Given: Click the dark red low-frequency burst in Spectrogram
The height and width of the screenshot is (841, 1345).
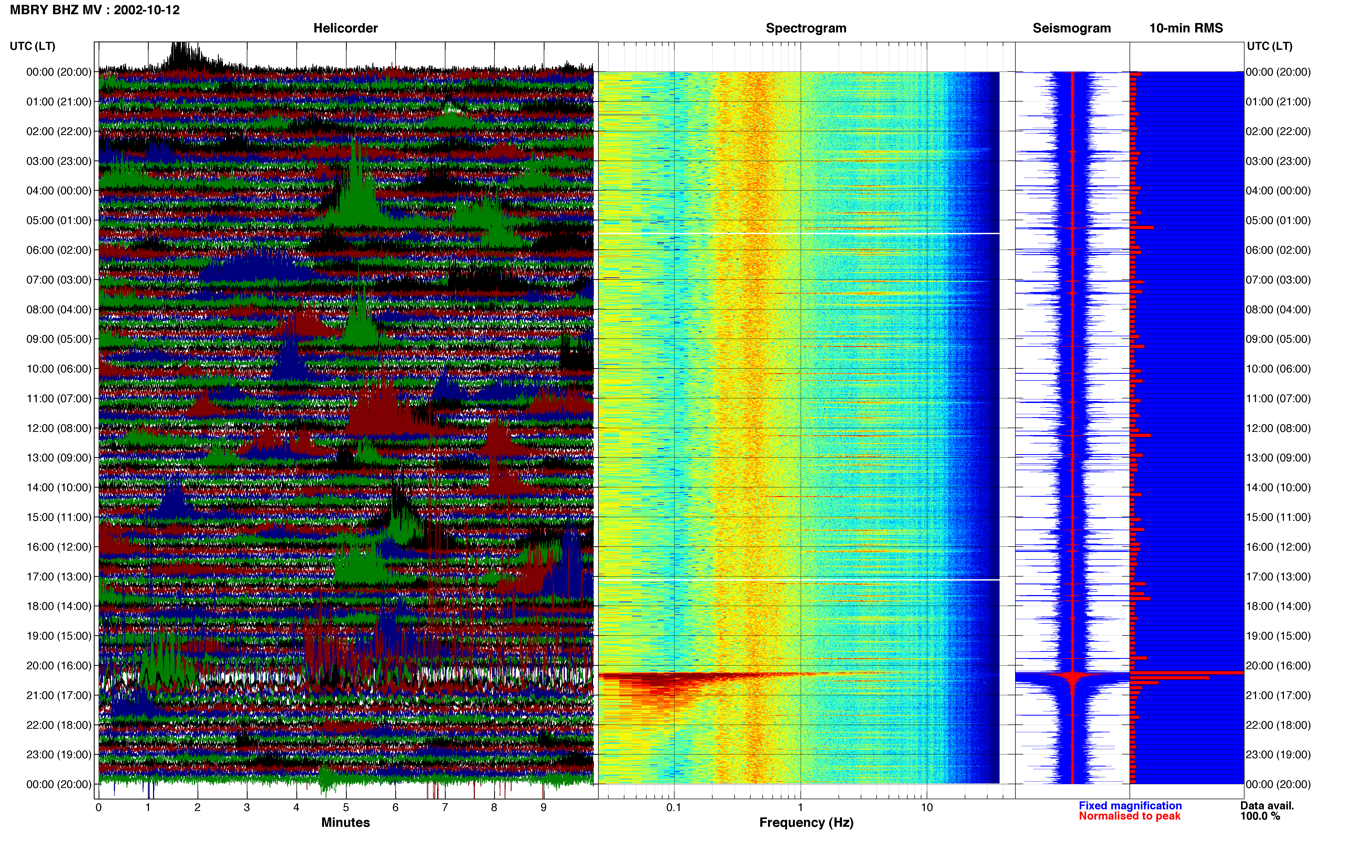Looking at the screenshot, I should tap(656, 687).
